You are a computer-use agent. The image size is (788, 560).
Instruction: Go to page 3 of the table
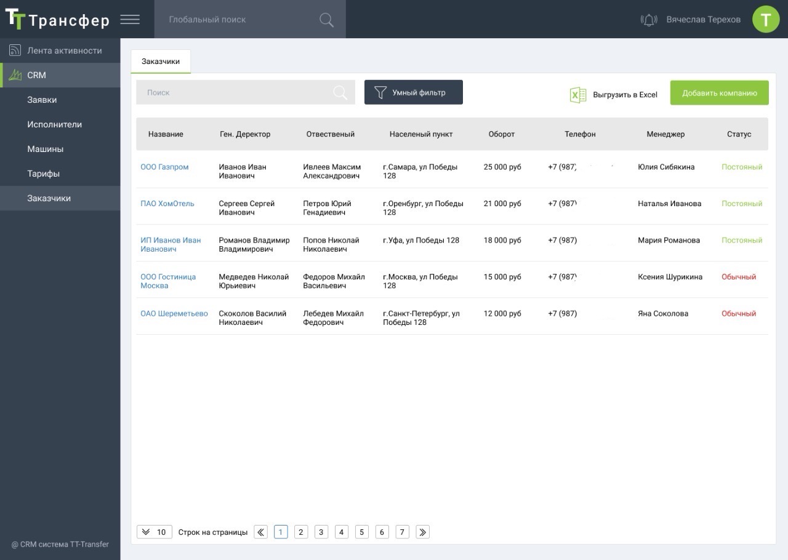pos(321,532)
